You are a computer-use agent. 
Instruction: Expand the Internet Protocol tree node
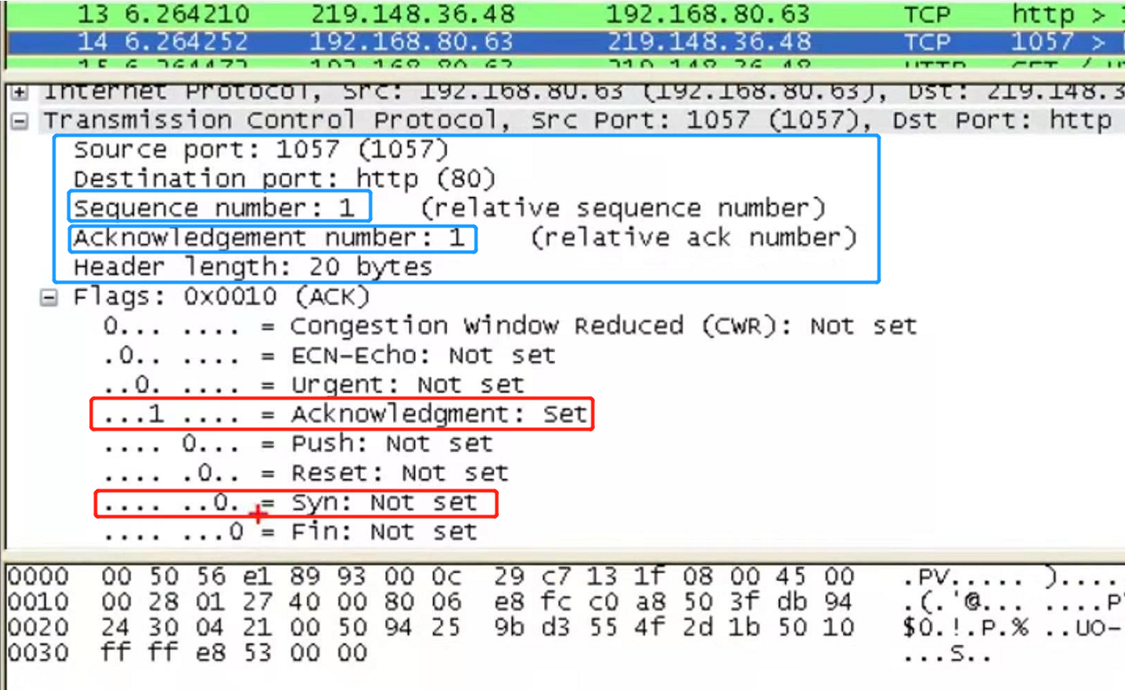point(19,92)
